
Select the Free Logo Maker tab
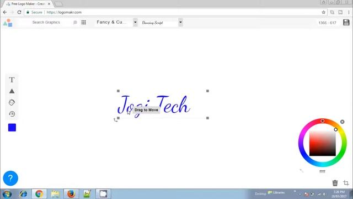(x=28, y=4)
